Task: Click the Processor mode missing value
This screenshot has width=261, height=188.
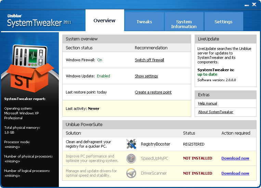Action: [x=12, y=147]
